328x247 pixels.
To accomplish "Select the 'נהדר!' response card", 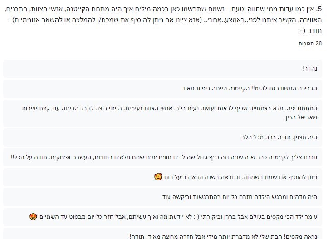I will pyautogui.click(x=162, y=69).
